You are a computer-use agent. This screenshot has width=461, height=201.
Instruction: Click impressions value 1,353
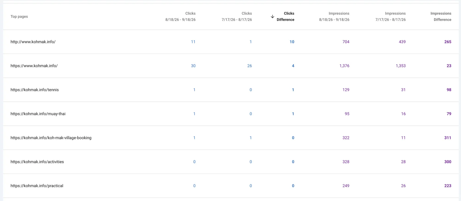(400, 66)
